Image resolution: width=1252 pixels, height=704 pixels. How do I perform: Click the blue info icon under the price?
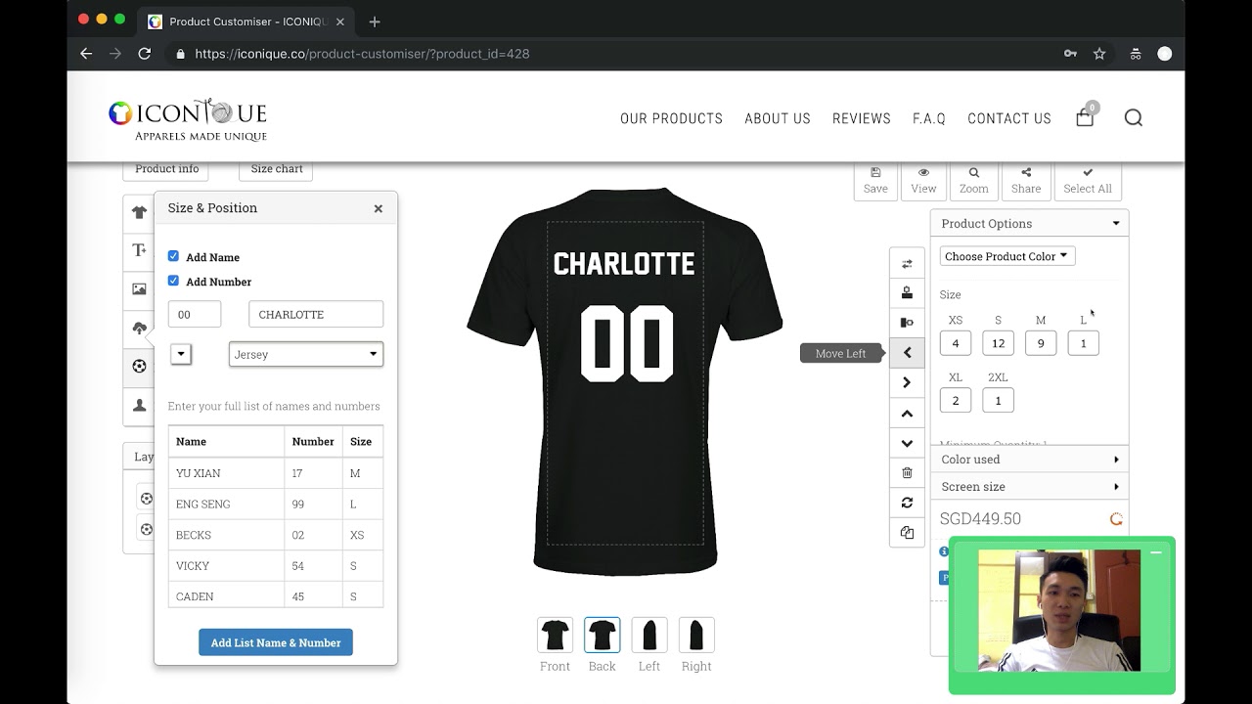[944, 551]
